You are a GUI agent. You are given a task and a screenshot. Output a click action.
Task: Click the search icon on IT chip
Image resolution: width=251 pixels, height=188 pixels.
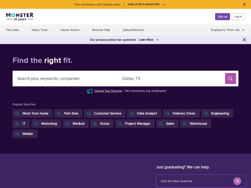pyautogui.click(x=17, y=124)
